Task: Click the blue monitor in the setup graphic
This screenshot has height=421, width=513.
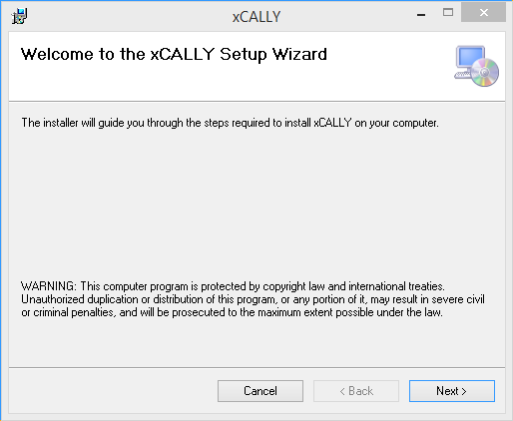Action: click(470, 58)
